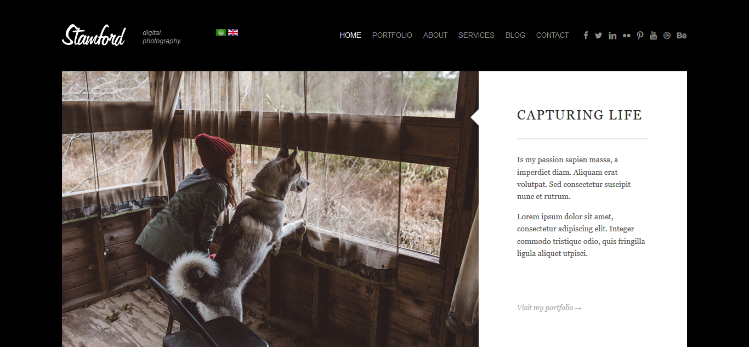Open the YouTube social icon
Viewport: 749px width, 347px height.
653,36
